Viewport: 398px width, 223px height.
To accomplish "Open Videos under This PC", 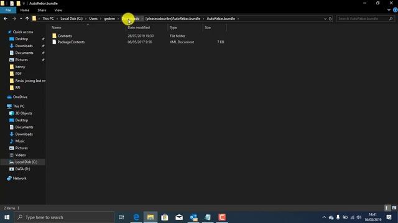I will pos(21,155).
